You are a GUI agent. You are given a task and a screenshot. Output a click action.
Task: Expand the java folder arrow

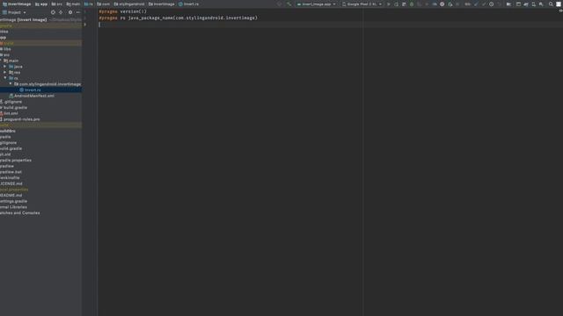coord(5,67)
